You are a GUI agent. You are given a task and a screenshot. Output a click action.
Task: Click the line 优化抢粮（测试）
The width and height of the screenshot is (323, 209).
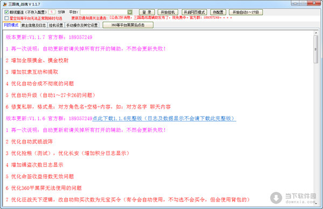(x=68, y=153)
